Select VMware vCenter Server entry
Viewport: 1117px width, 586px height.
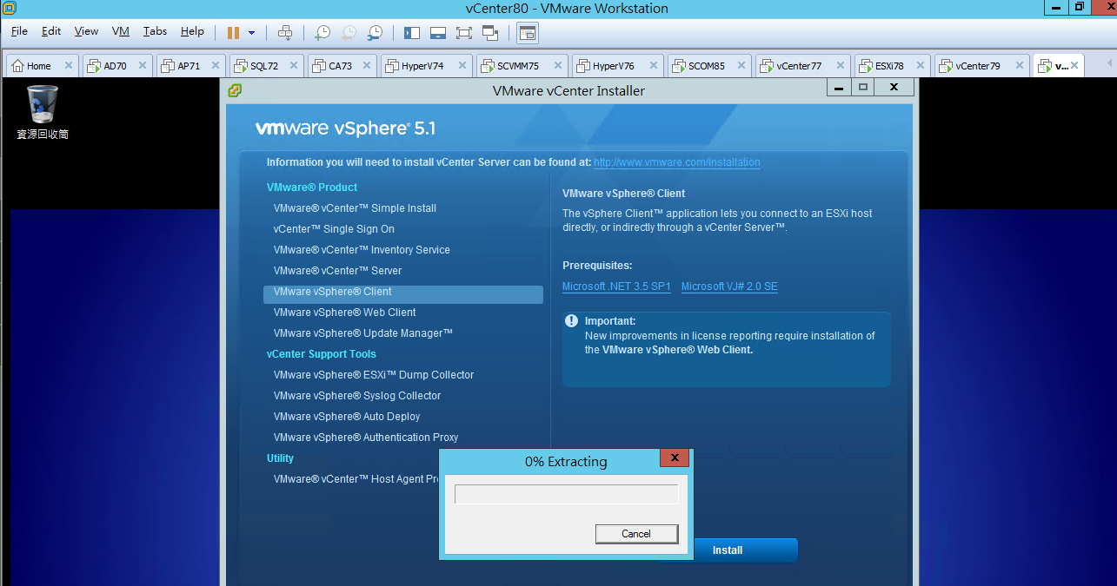(x=337, y=271)
